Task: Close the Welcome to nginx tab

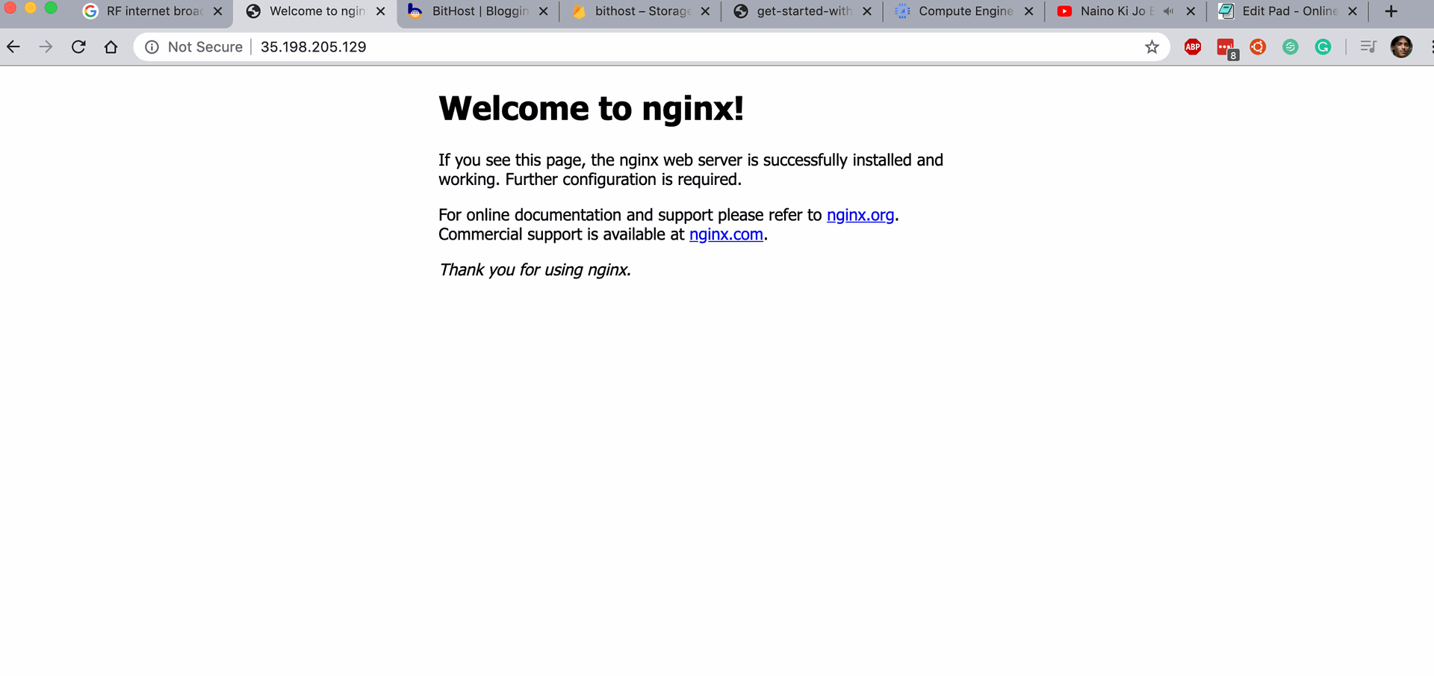Action: point(381,11)
